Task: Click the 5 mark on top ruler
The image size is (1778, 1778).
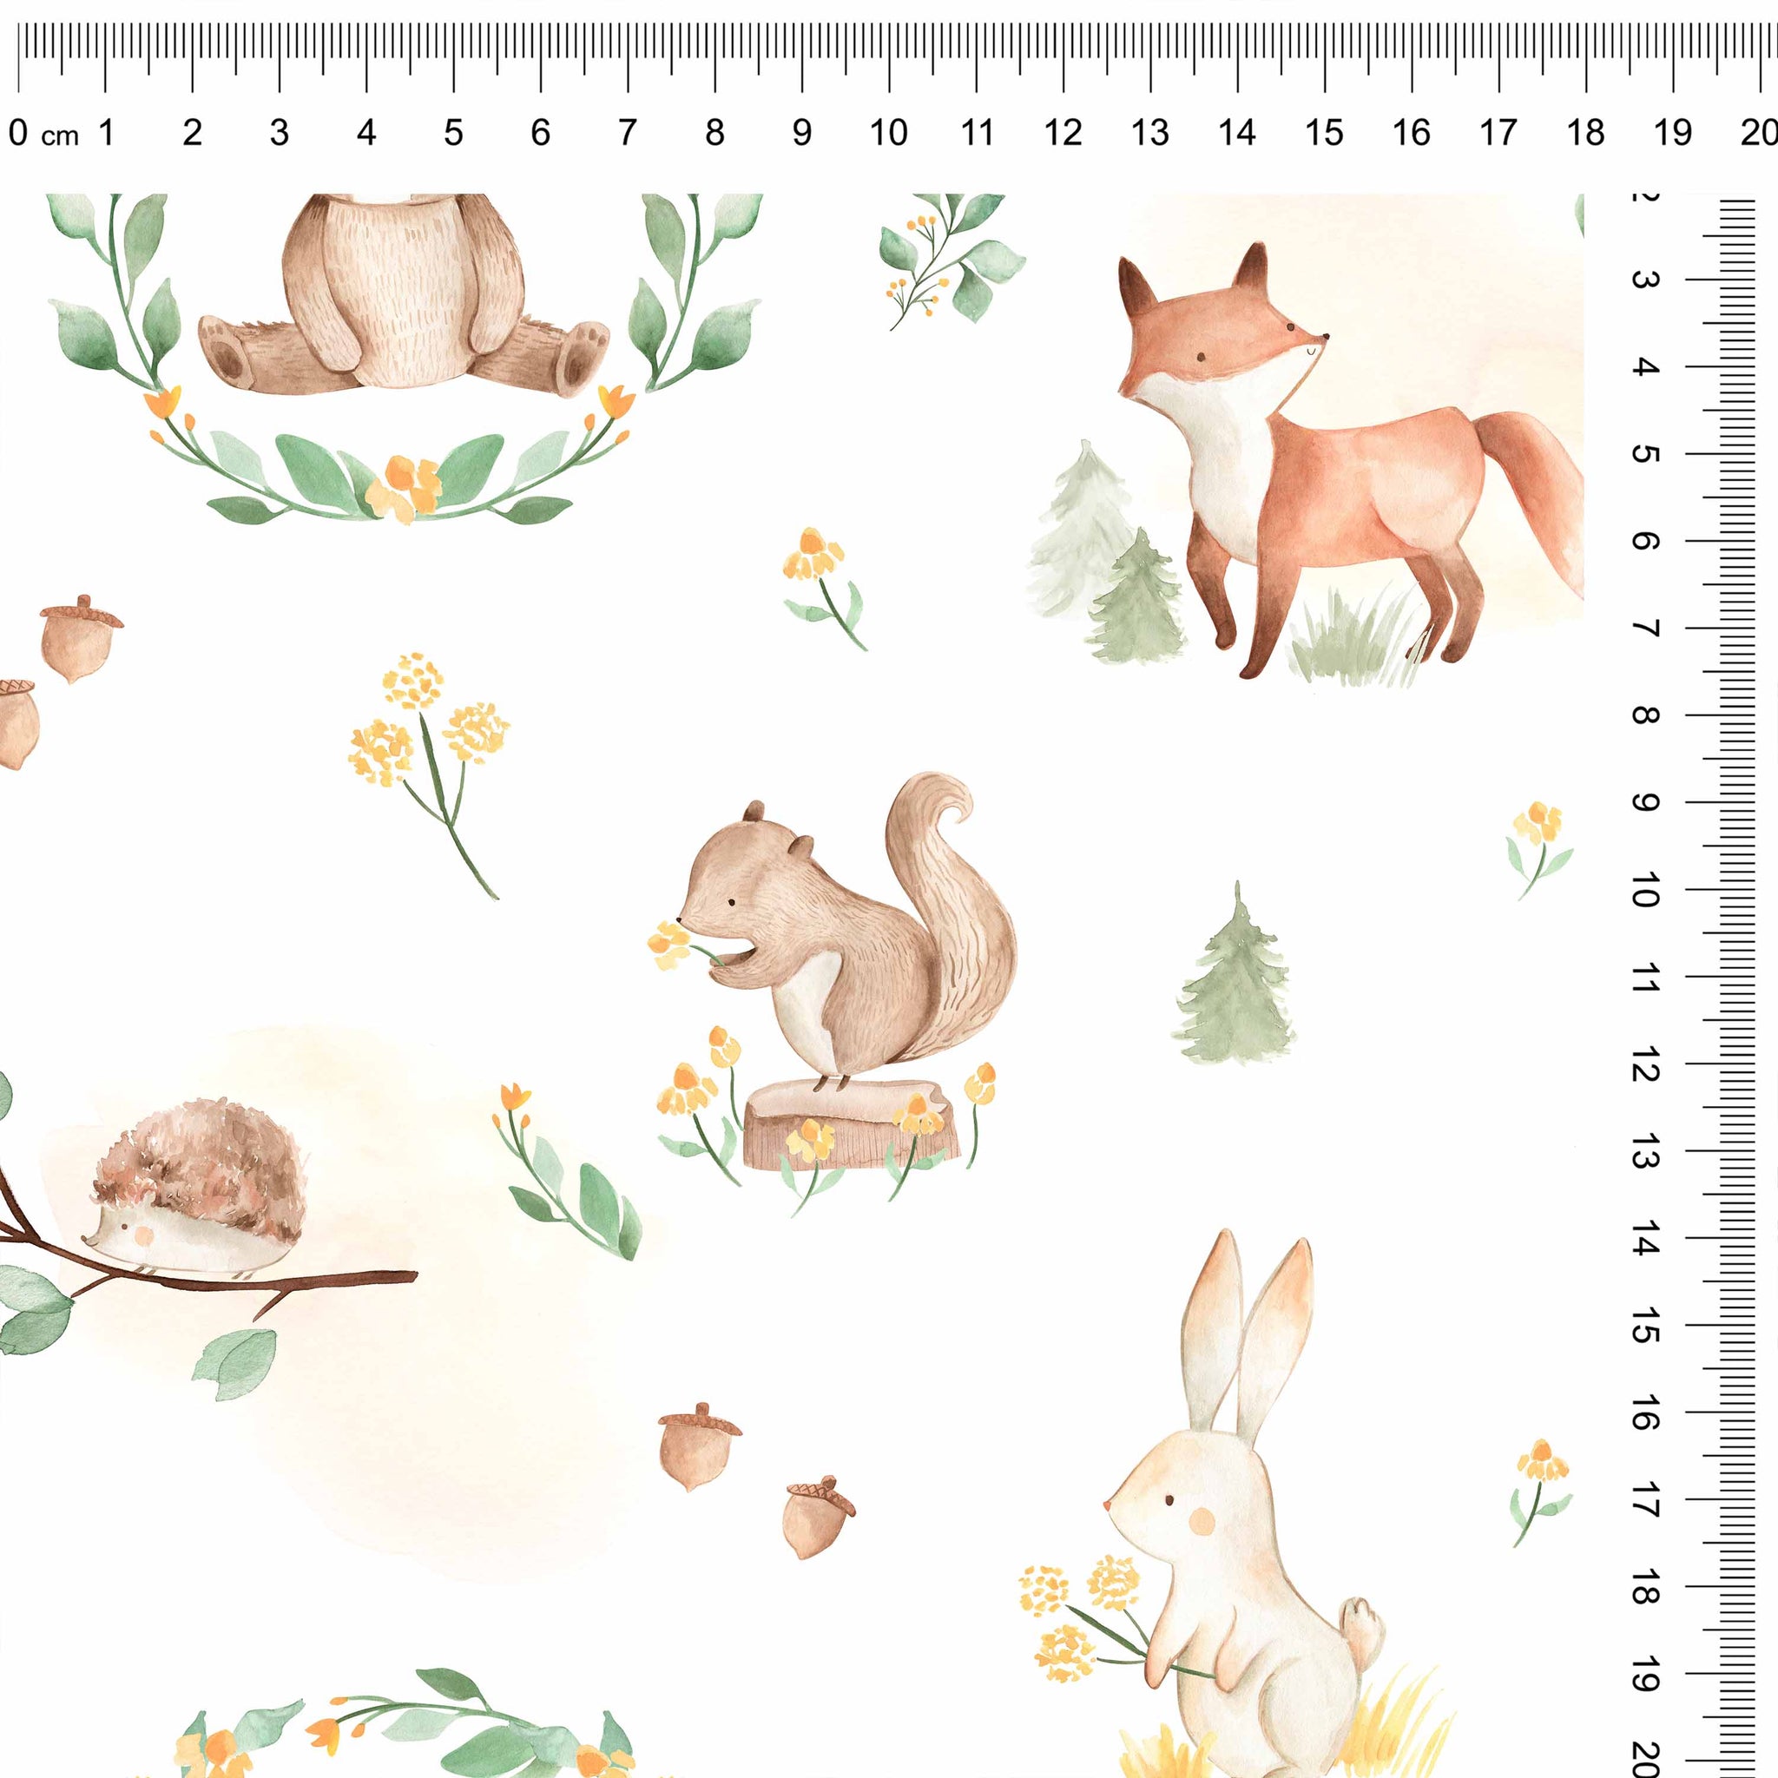Action: click(x=453, y=134)
